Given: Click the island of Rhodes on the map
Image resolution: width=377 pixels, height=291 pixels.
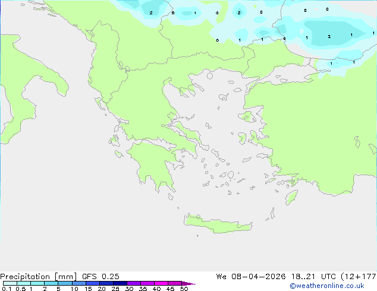Looking at the screenshot, I should point(291,197).
